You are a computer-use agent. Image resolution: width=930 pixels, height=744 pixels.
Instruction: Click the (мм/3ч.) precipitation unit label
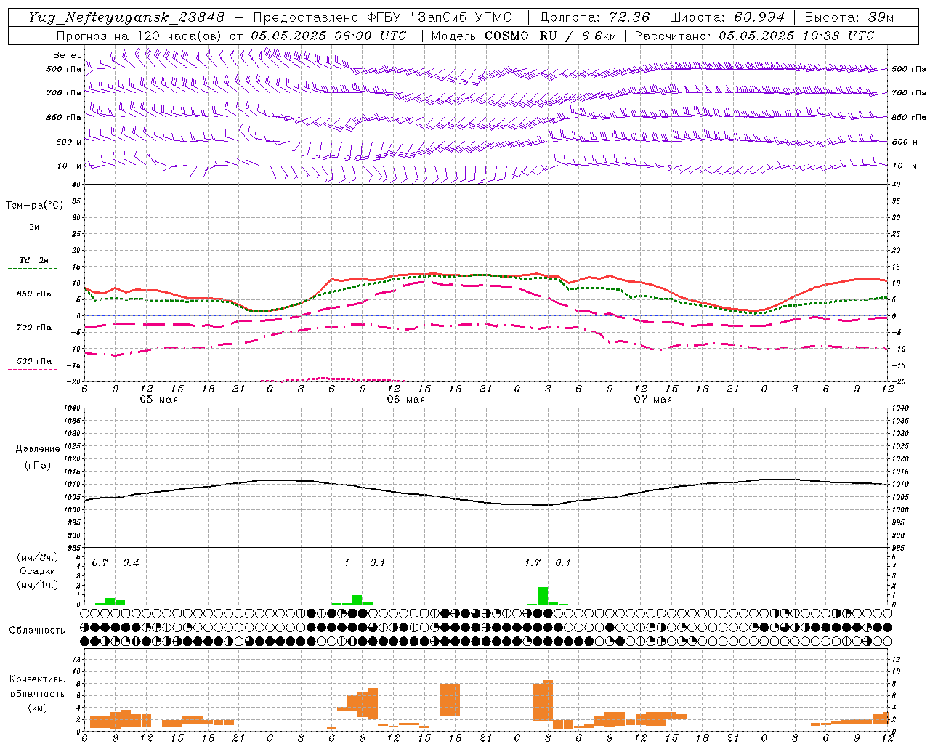37,557
